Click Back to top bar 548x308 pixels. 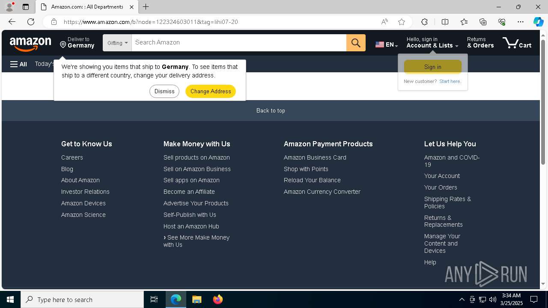tap(271, 110)
